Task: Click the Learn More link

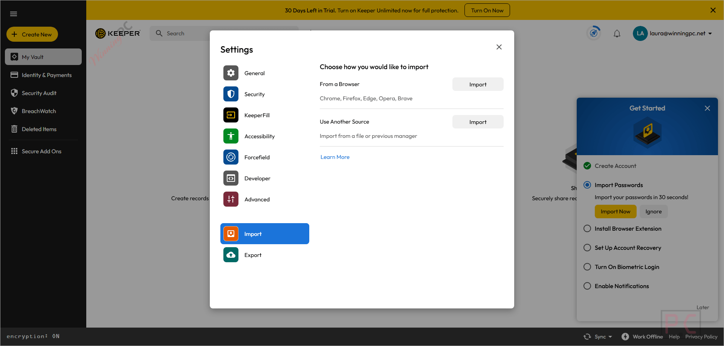Action: [x=335, y=157]
